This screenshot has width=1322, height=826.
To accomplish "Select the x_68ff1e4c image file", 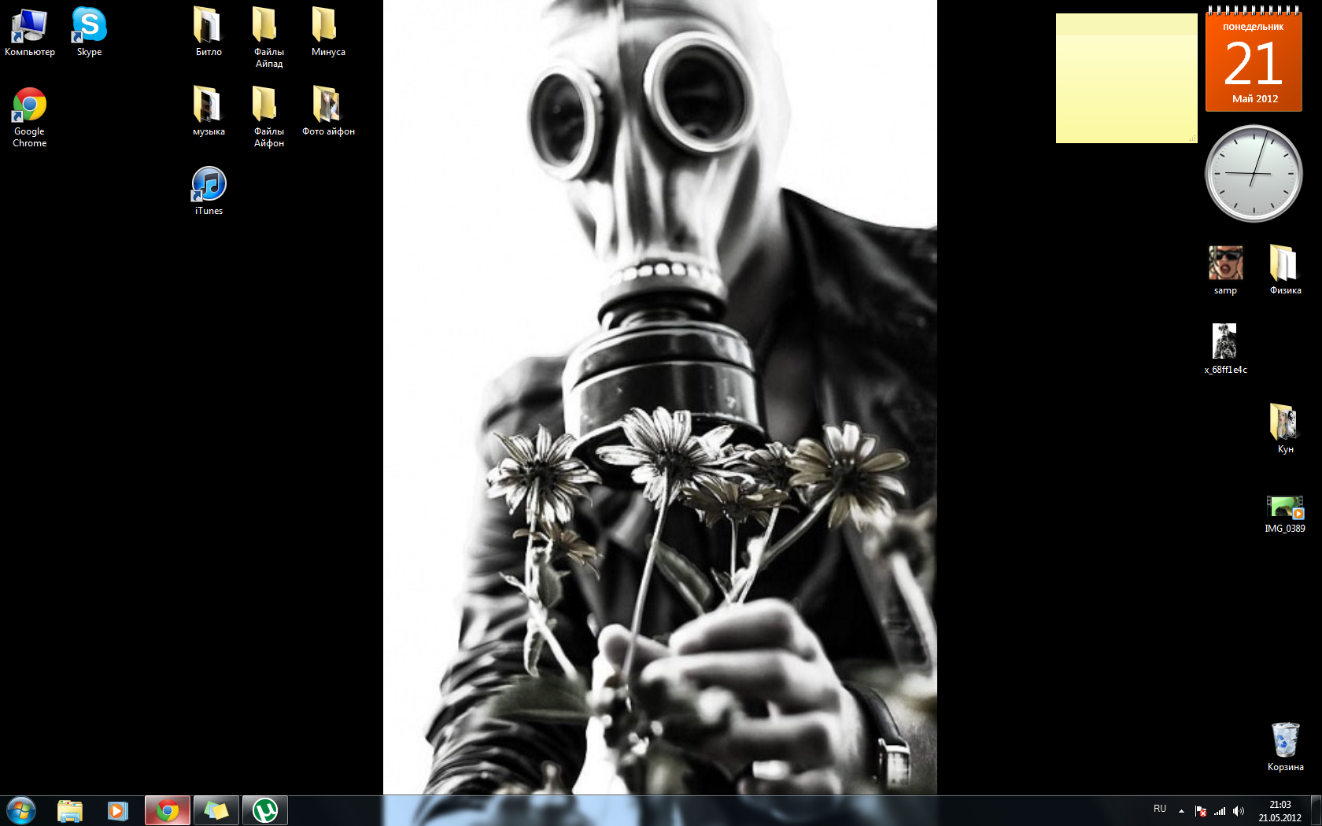I will click(1225, 349).
